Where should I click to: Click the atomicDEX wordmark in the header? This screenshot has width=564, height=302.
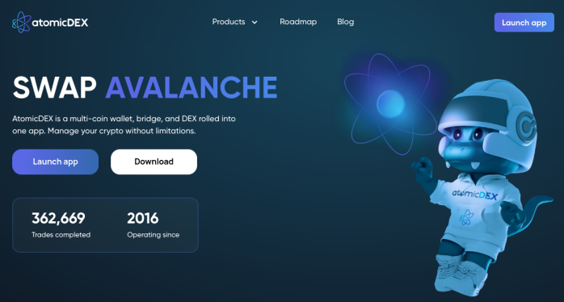(60, 23)
